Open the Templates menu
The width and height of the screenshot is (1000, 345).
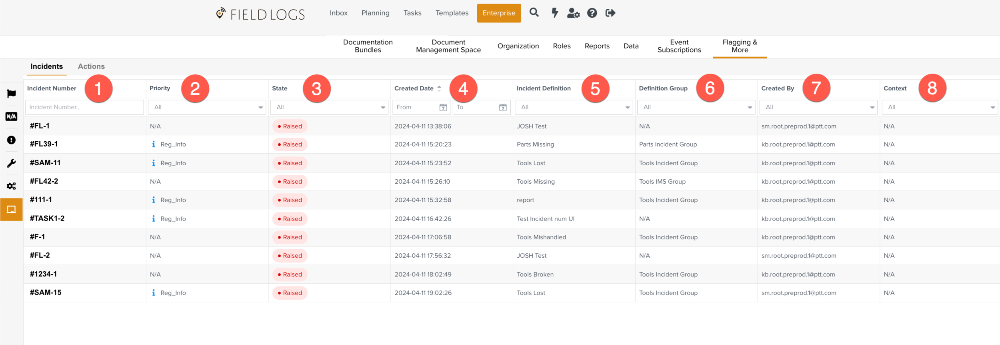tap(452, 13)
